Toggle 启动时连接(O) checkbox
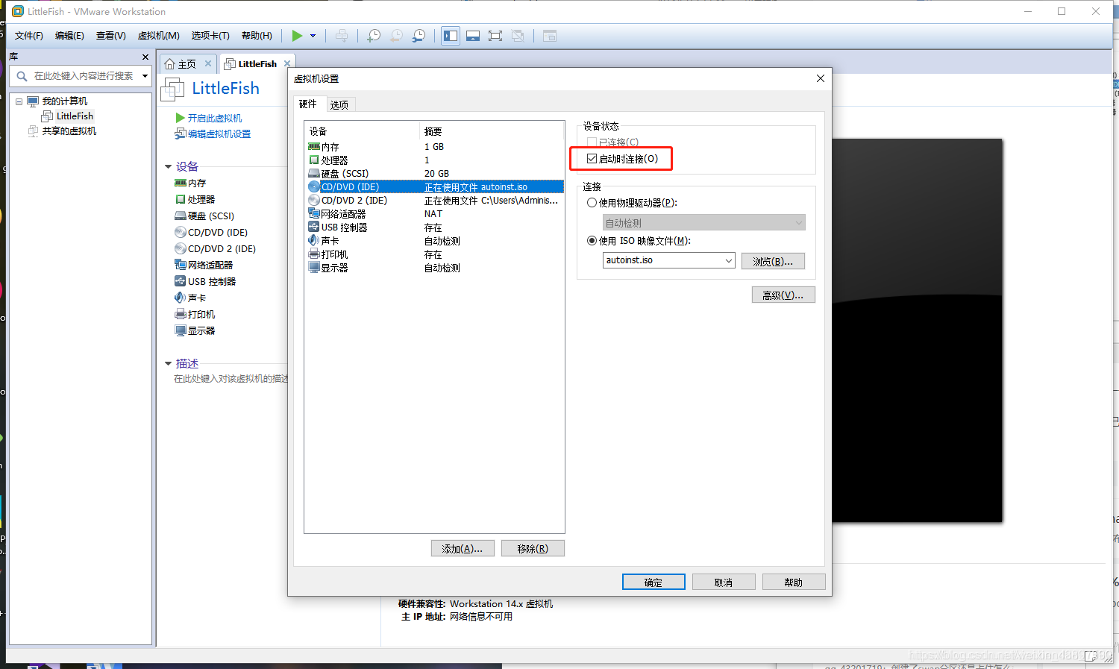1119x669 pixels. tap(592, 159)
